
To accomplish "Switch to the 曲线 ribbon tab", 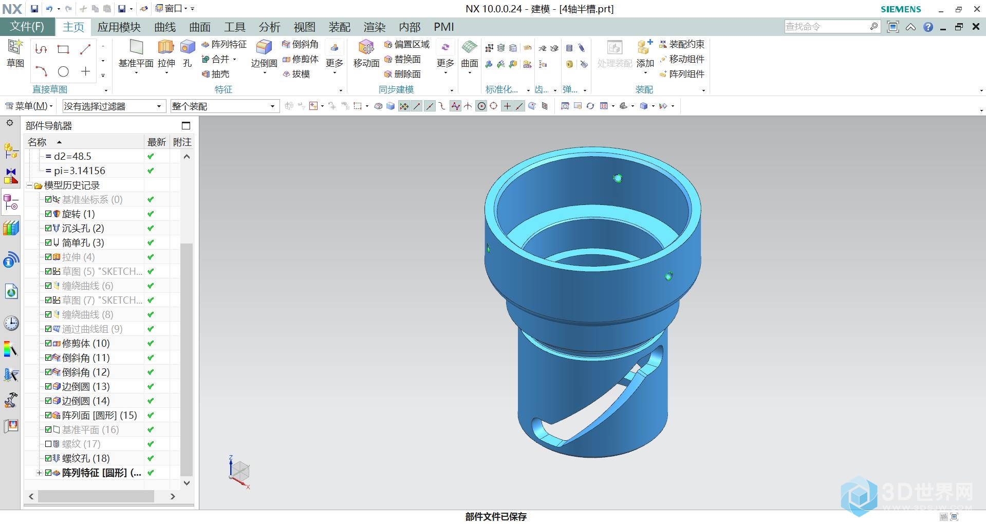I will coord(165,27).
